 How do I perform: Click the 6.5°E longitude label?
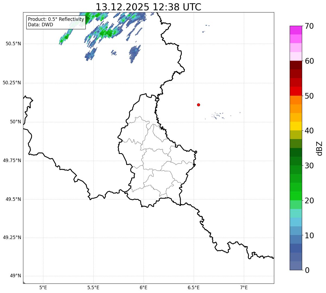[194, 288]
